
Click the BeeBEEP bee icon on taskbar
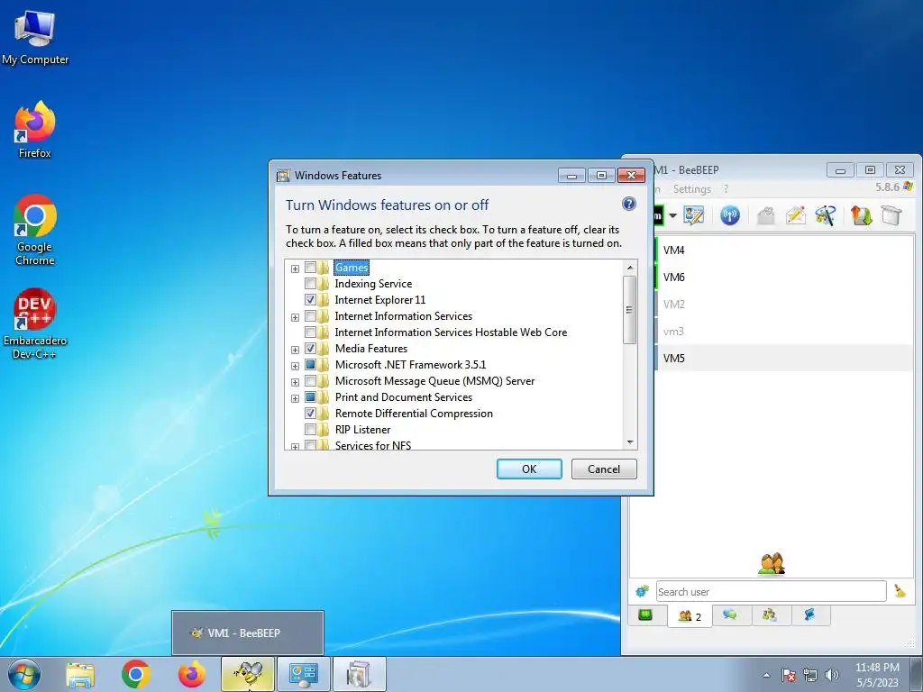[248, 674]
